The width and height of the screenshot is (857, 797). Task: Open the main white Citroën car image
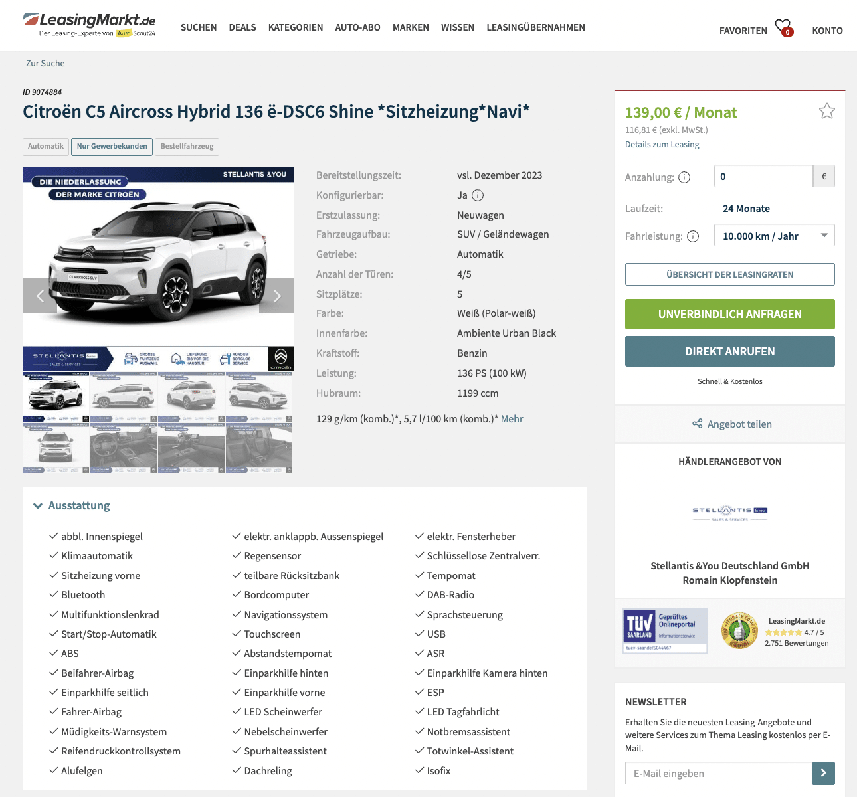(158, 269)
